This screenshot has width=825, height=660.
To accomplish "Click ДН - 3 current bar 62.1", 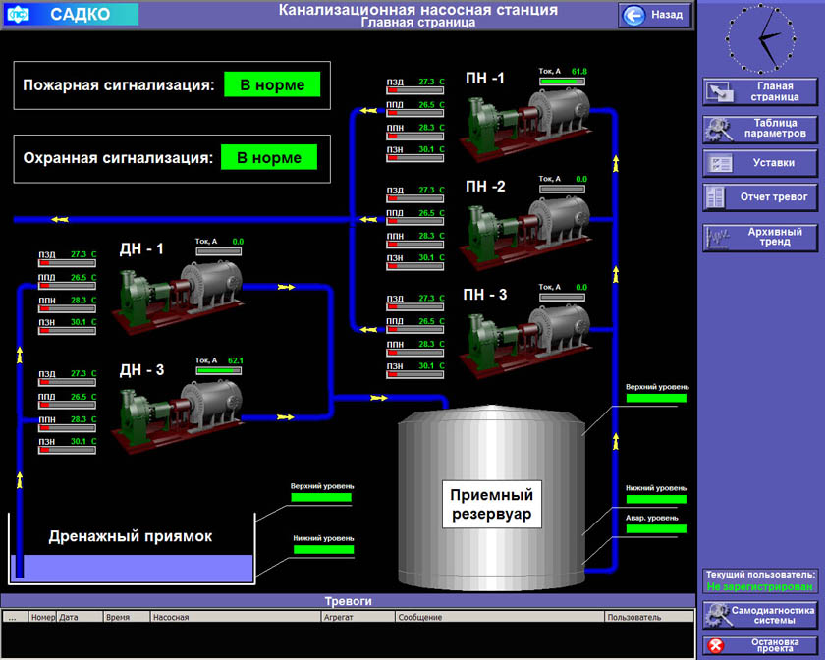I will click(x=219, y=370).
